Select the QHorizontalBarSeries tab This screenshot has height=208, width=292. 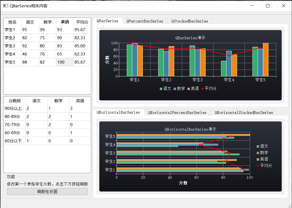click(x=119, y=112)
